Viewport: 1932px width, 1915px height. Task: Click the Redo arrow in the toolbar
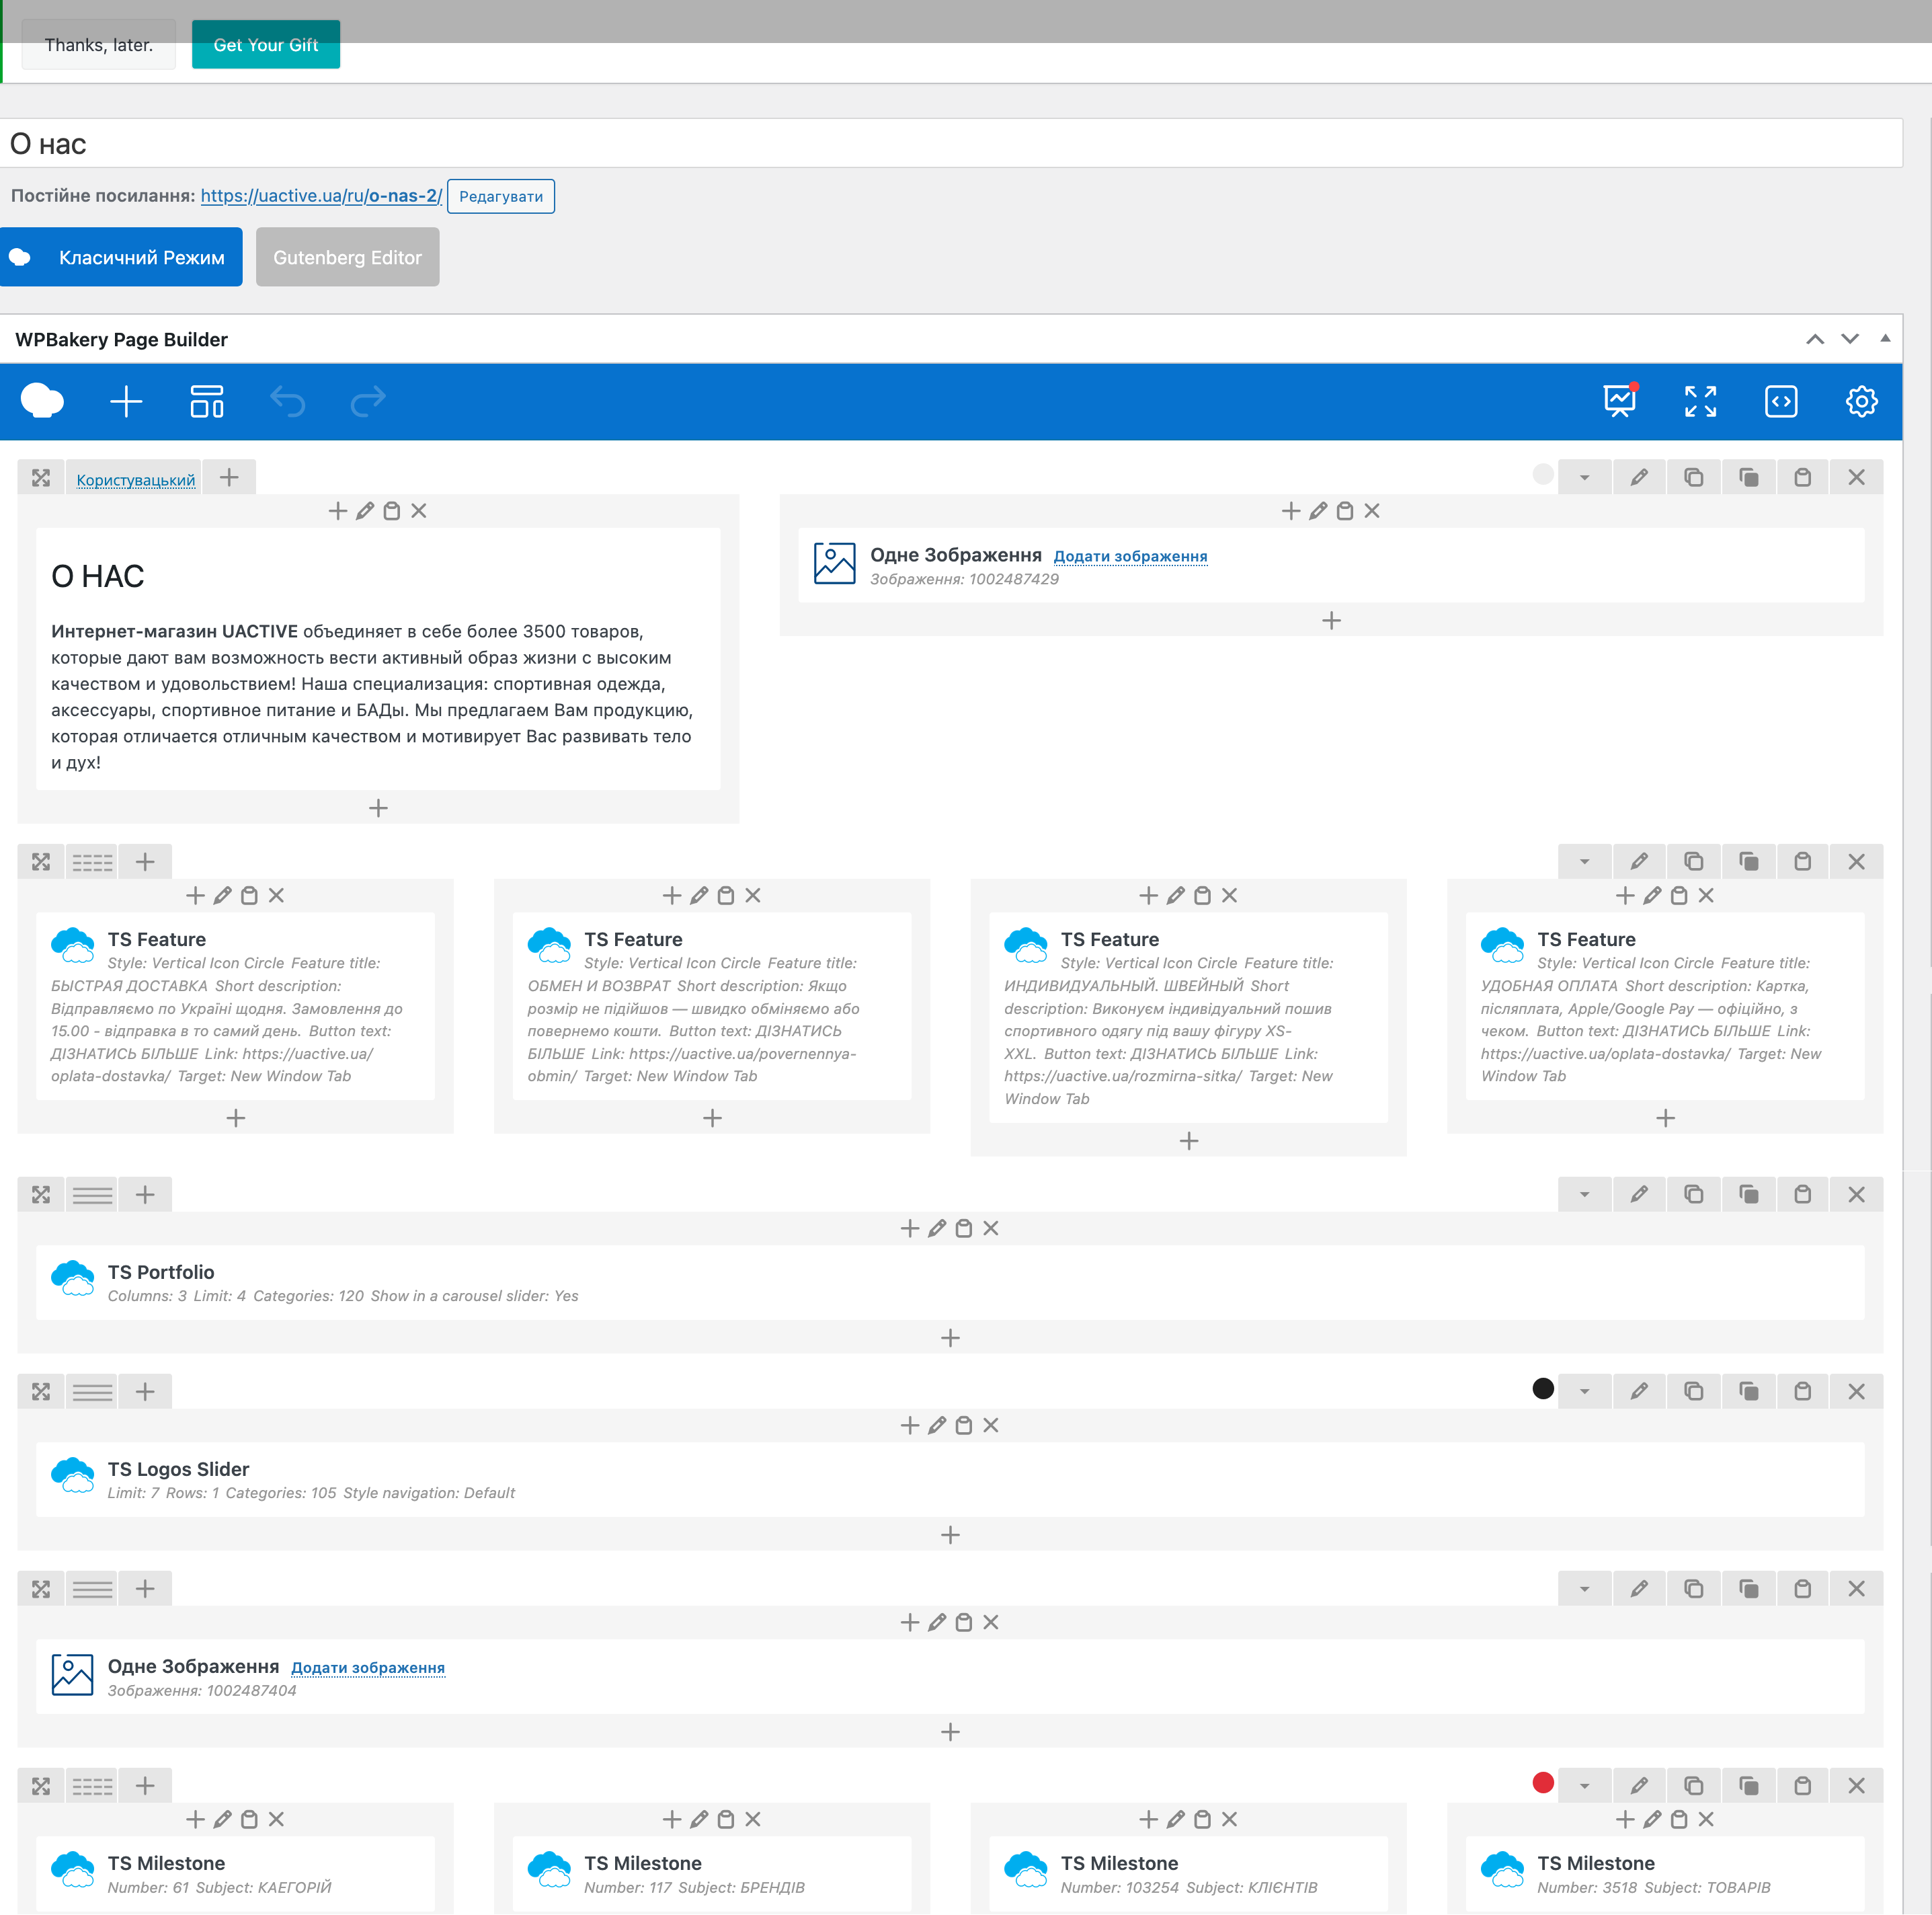click(368, 401)
